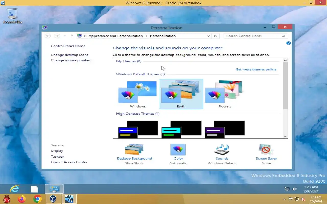
Task: Expand the double chevron in address bar
Action: 85,36
